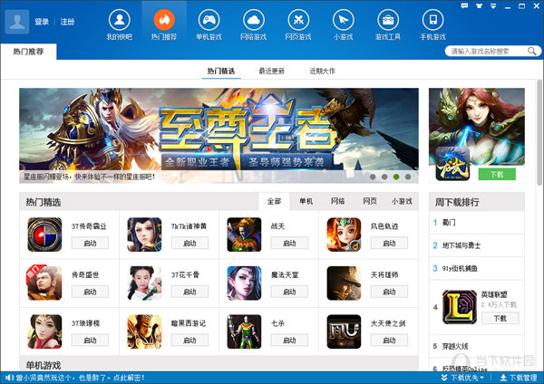Launch 战天 with 启动 button

tap(290, 243)
